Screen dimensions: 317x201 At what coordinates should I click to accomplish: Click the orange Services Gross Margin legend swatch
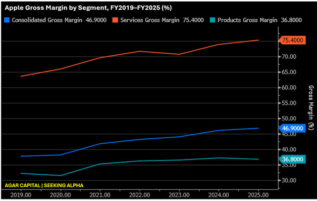(x=115, y=20)
